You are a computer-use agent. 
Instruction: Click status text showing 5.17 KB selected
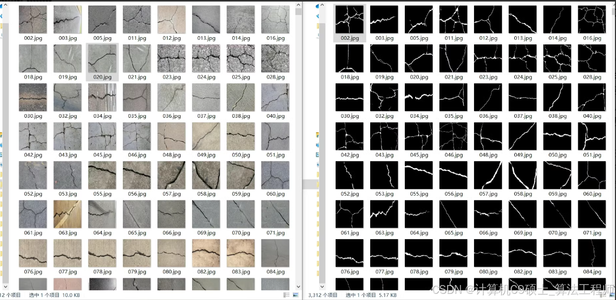point(371,295)
